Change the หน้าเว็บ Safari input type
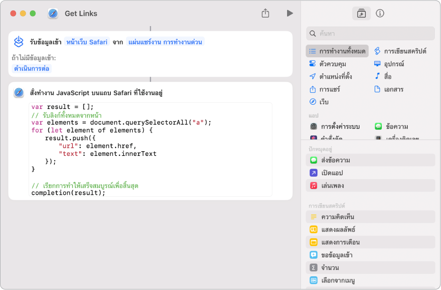 [87, 42]
